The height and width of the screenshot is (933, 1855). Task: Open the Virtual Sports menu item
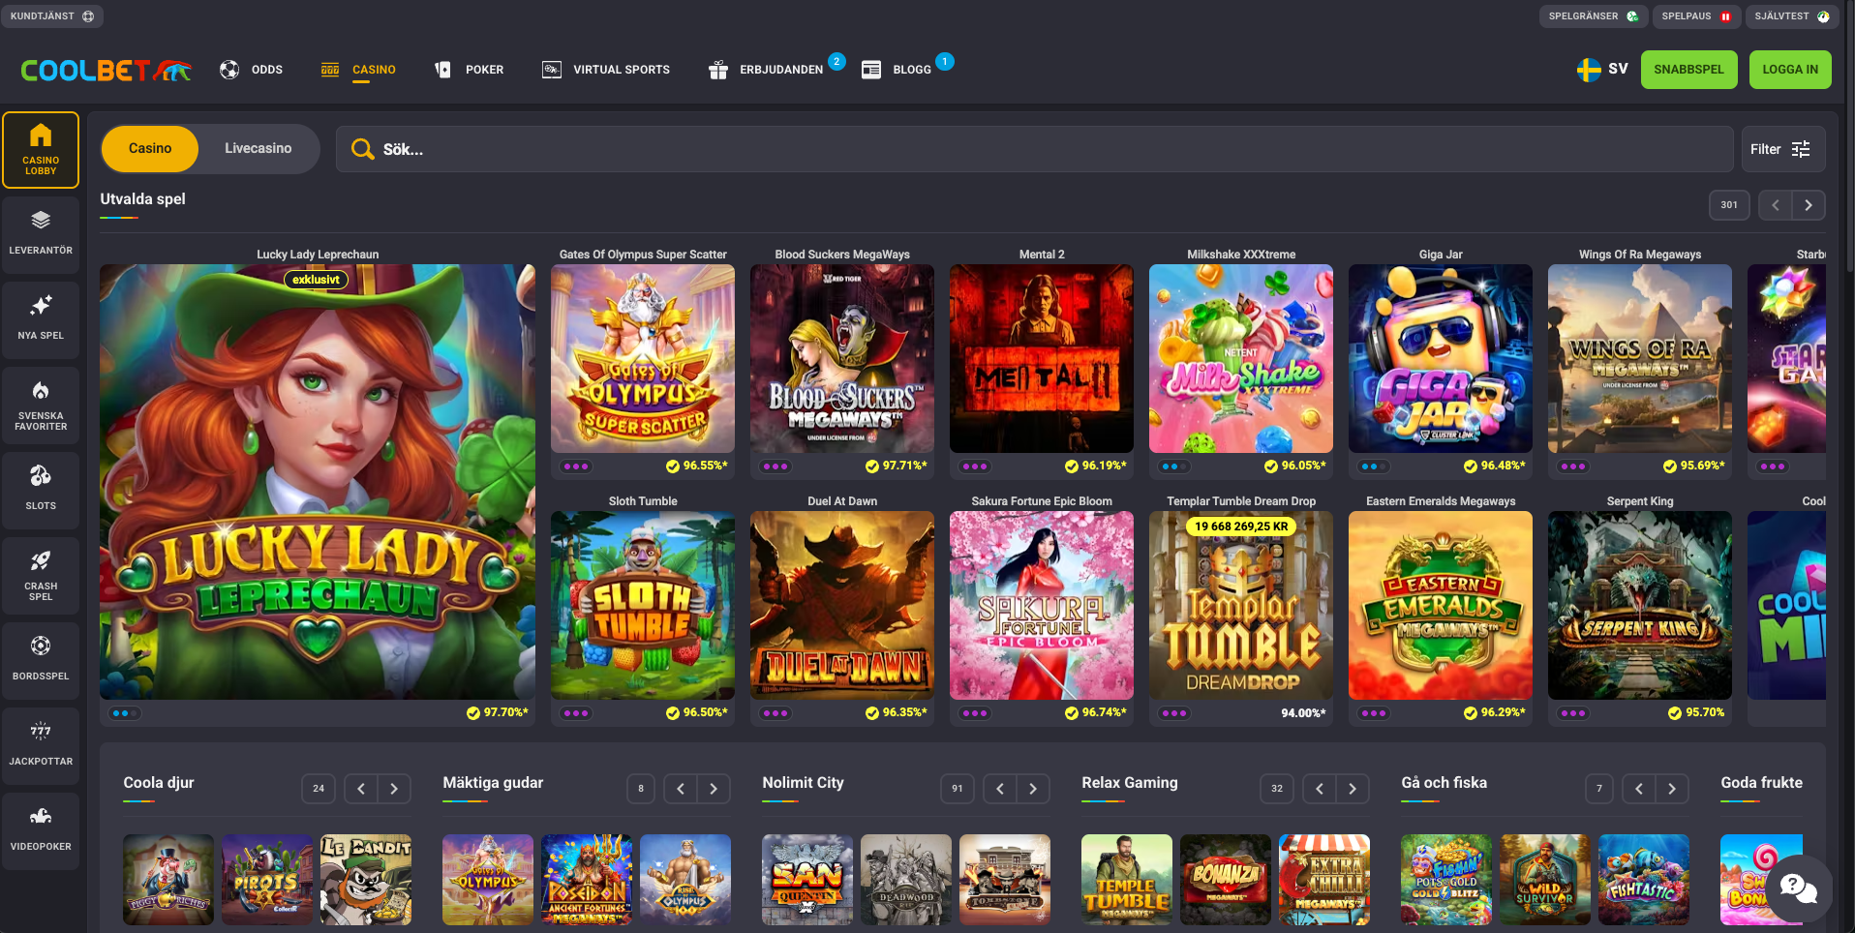click(x=622, y=70)
